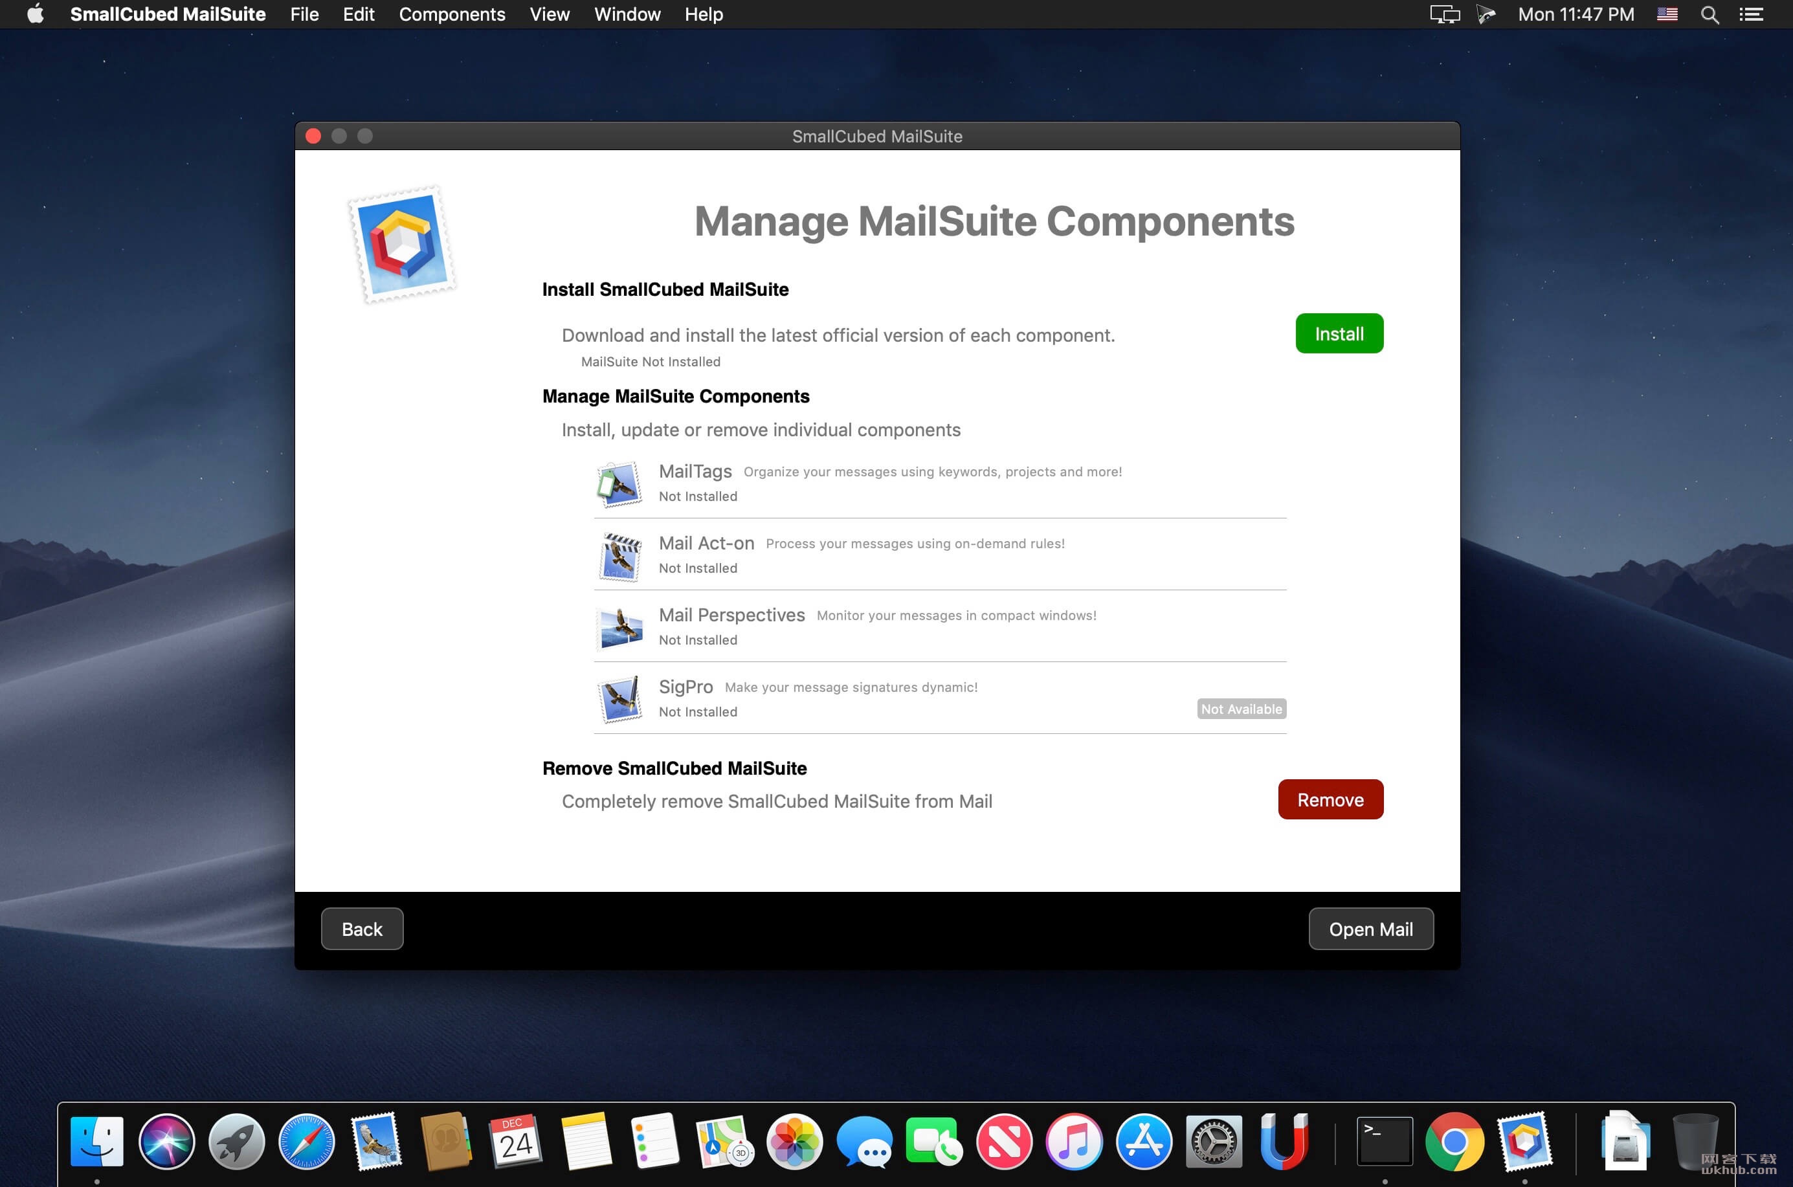Select the MailTags name text
This screenshot has height=1187, width=1793.
(x=695, y=472)
